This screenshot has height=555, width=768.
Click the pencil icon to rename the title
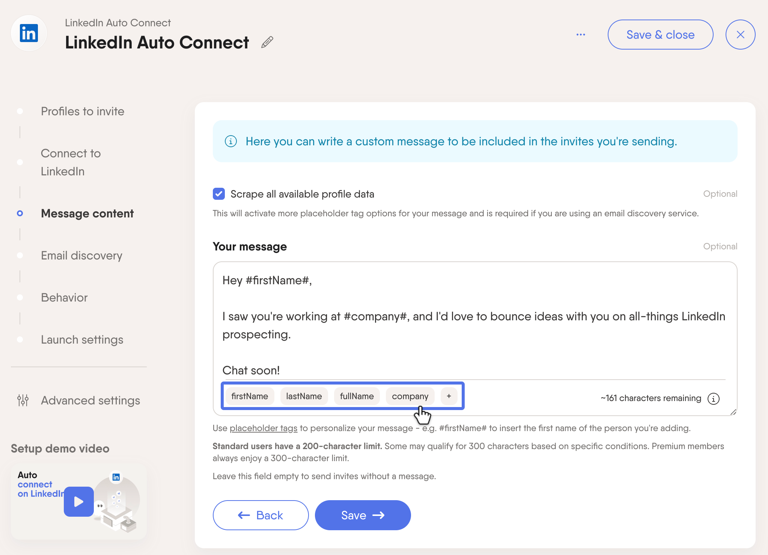point(267,42)
